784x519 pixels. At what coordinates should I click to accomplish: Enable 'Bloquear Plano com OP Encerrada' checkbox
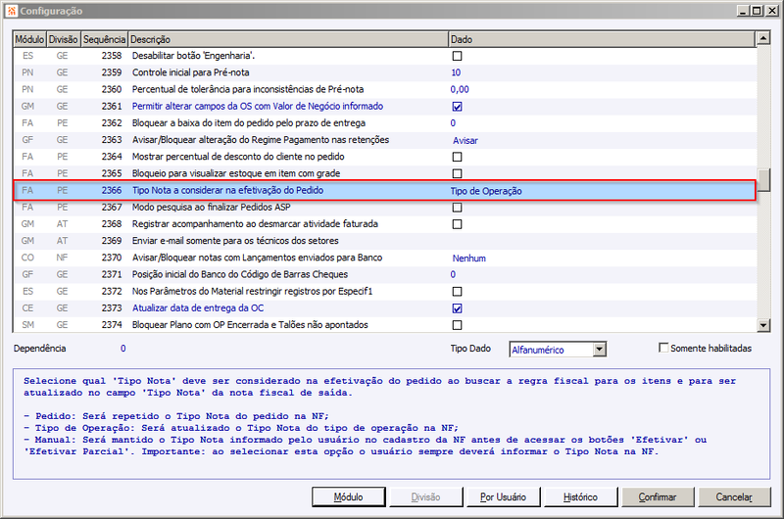pos(457,325)
